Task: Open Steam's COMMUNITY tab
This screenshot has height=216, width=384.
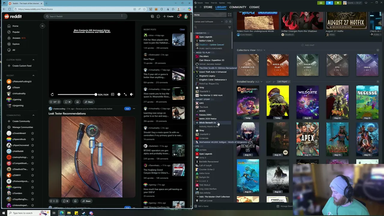Action: coord(238,7)
